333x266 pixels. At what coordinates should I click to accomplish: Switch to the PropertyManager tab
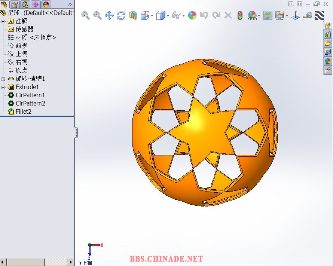click(15, 4)
